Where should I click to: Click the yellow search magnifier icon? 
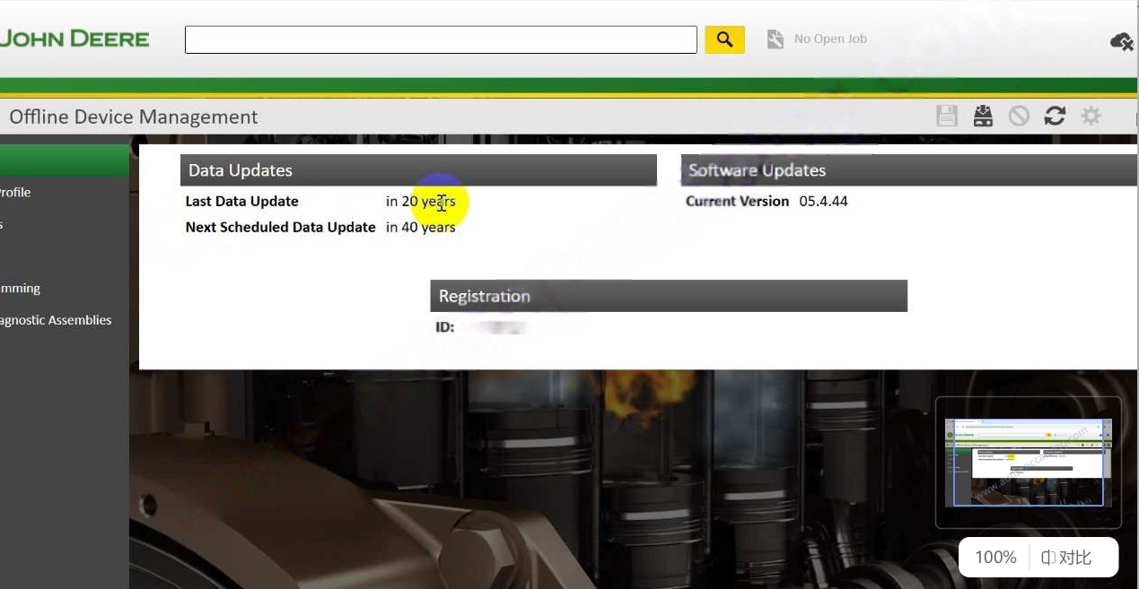point(724,39)
